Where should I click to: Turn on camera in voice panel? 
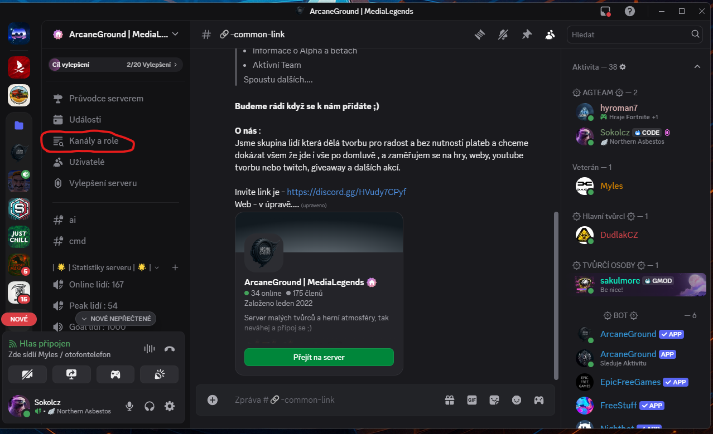click(27, 374)
